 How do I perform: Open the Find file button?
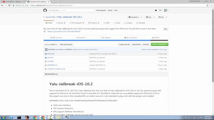tap(146, 44)
